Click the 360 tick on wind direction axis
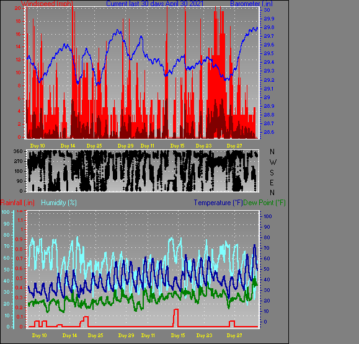The image size is (359, 344). click(18, 151)
